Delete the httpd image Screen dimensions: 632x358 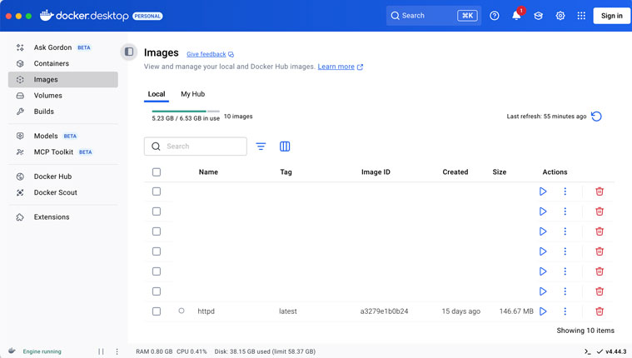pyautogui.click(x=600, y=311)
